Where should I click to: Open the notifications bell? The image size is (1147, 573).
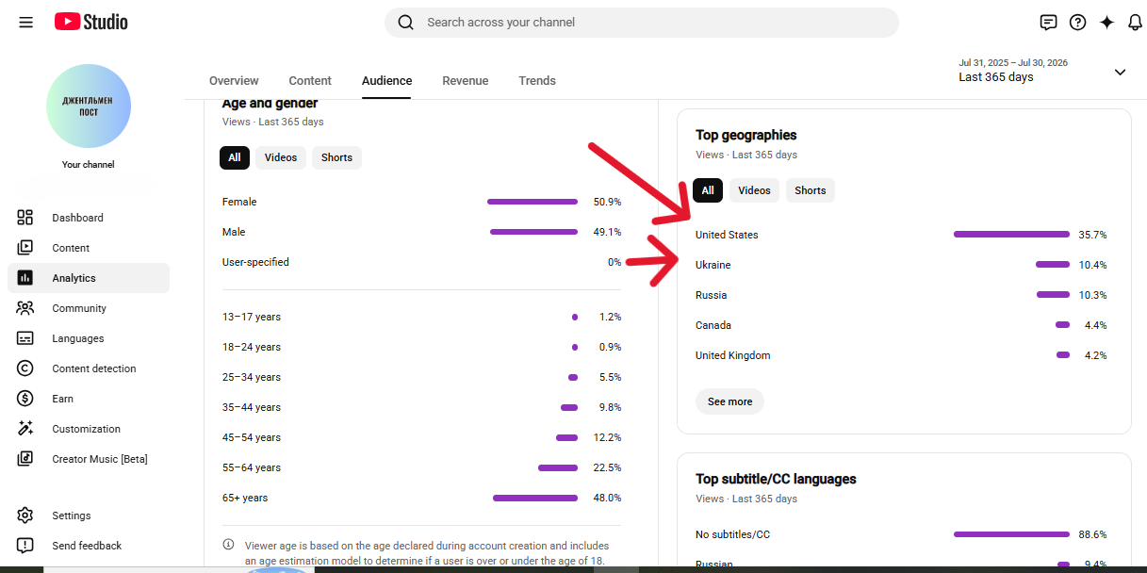(1135, 23)
